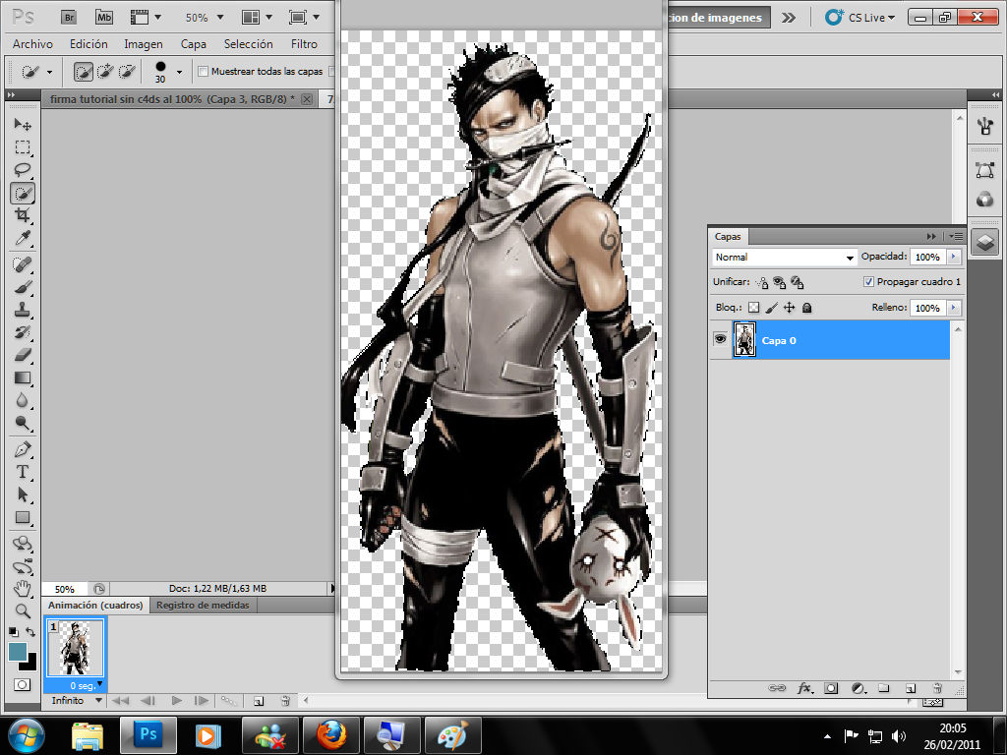Screen dimensions: 1007x755
Task: Click the background color swatch
Action: click(30, 664)
